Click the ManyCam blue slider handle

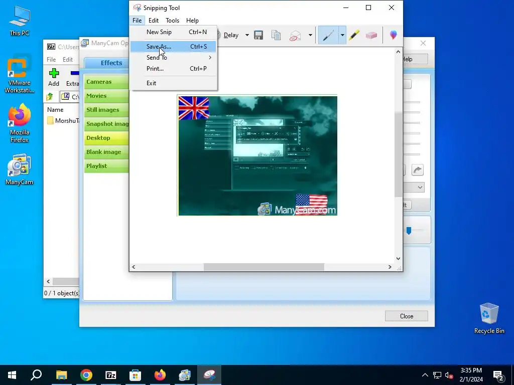coord(409,231)
